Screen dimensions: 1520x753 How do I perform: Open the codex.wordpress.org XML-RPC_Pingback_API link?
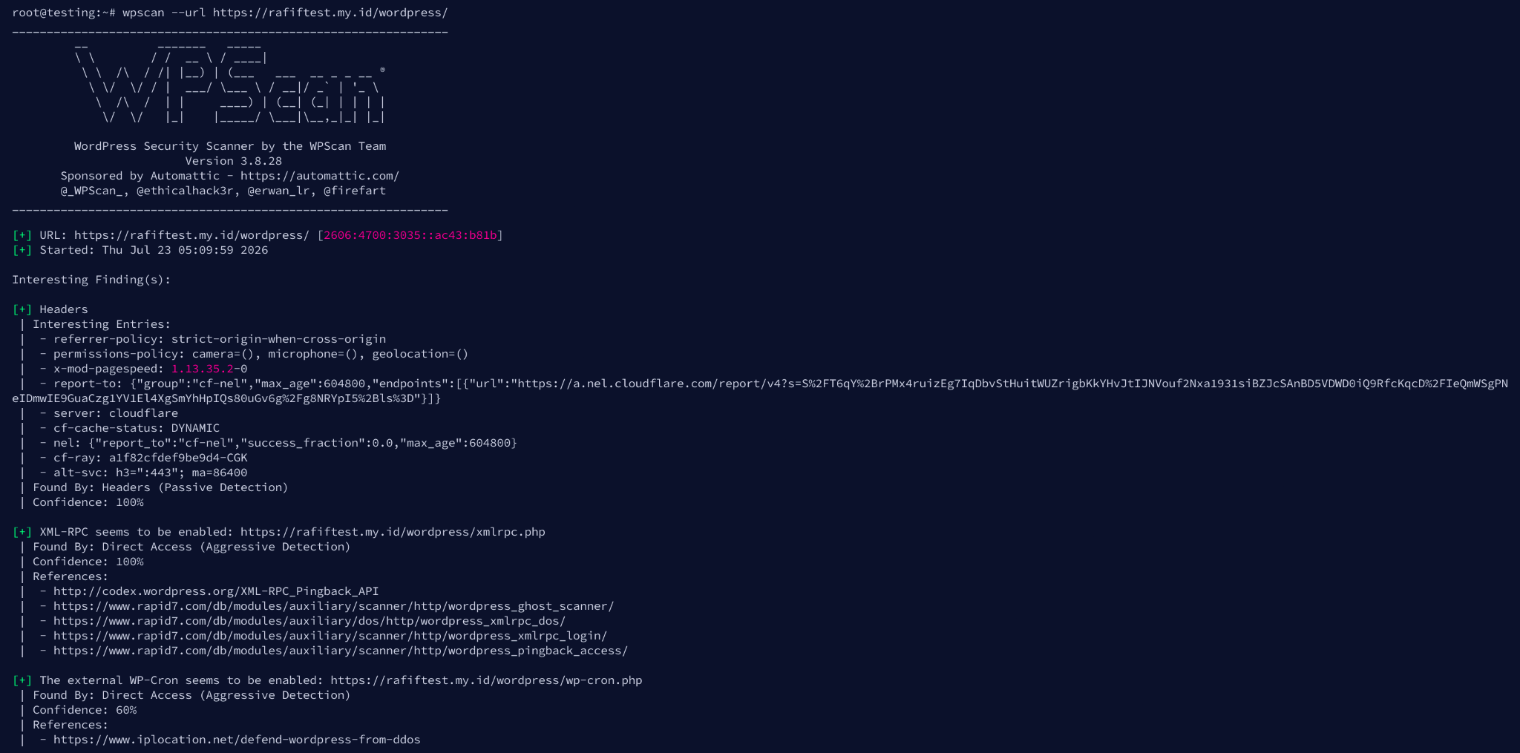216,591
